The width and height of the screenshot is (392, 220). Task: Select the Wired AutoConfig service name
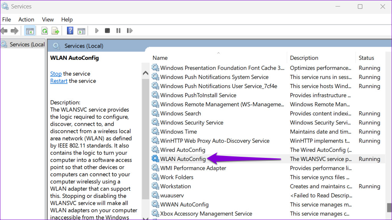[183, 150]
